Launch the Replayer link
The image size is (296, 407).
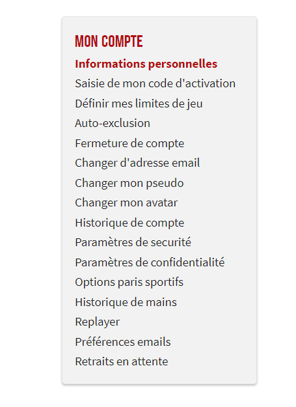coord(98,322)
